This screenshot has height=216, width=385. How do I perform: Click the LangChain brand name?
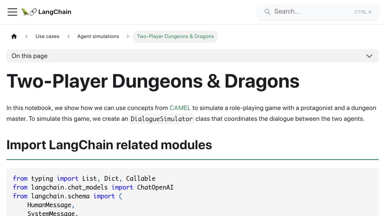point(55,12)
